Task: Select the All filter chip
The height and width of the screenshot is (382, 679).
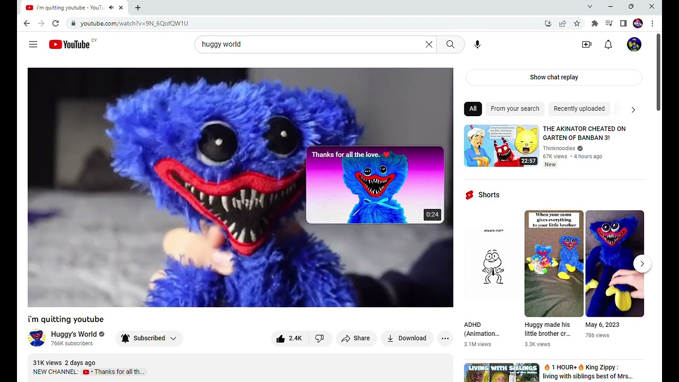Action: point(473,109)
